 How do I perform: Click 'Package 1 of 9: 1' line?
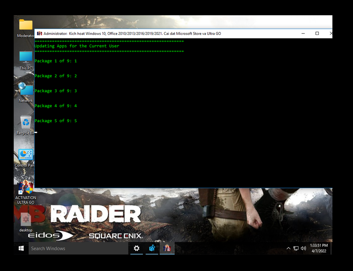56,61
